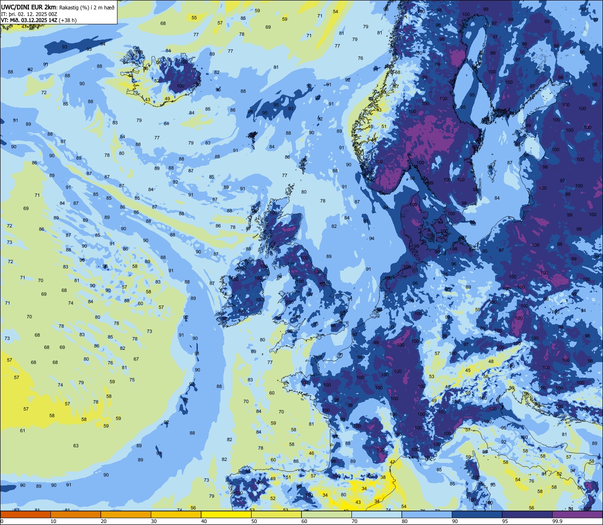Viewport: 603px width, 525px height.
Task: Click the yellow-green 50–60 legend swatch
Action: click(276, 514)
